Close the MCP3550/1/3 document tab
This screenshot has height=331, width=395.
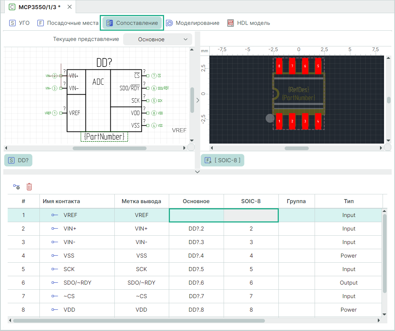point(69,7)
